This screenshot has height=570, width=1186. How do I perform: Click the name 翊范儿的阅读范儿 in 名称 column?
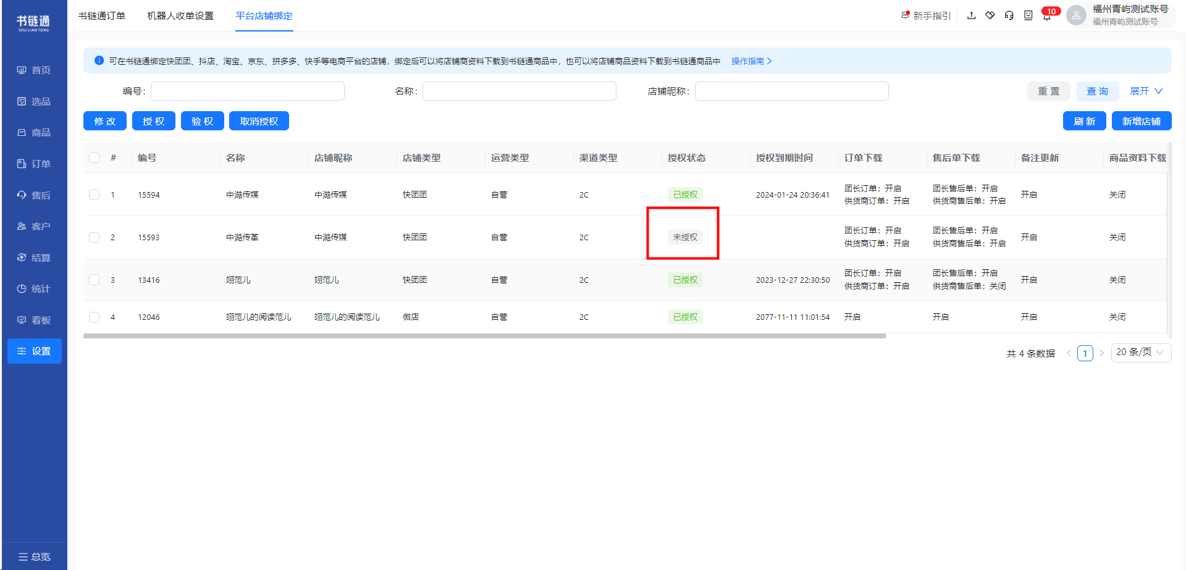(x=258, y=317)
